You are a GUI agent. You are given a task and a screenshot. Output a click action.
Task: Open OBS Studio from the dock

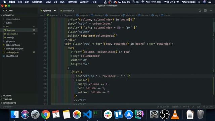[x=164, y=114]
